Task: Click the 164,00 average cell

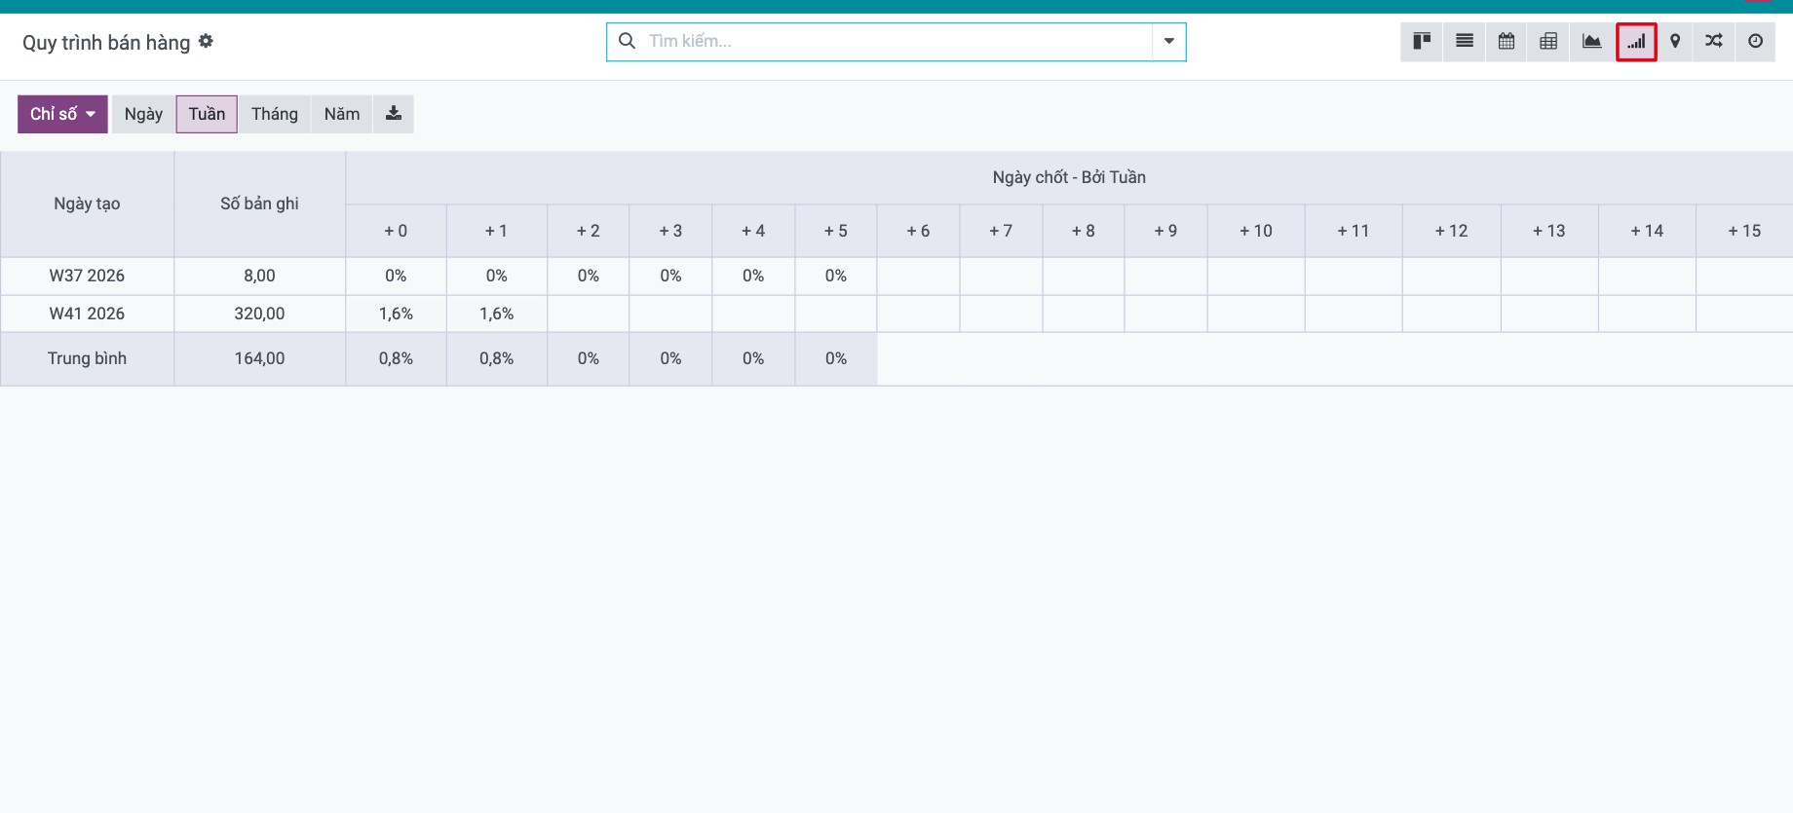Action: point(259,358)
